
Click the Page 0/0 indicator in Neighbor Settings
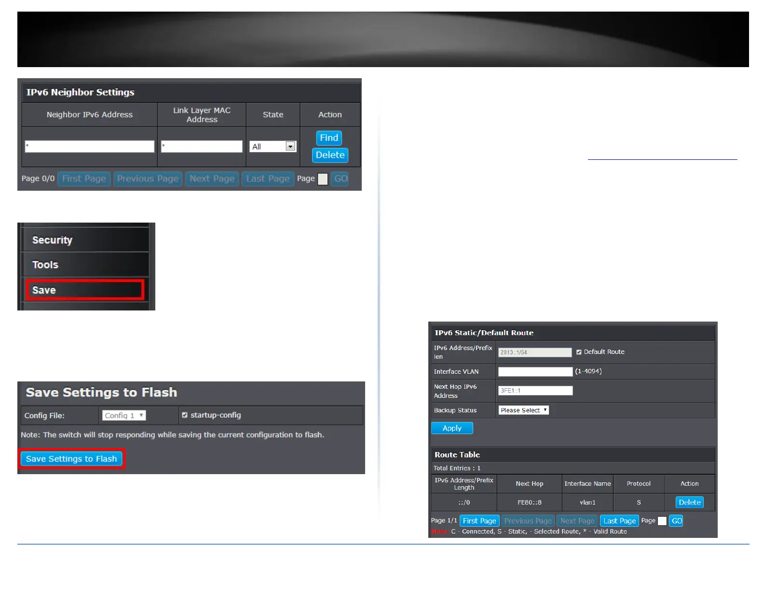(38, 179)
